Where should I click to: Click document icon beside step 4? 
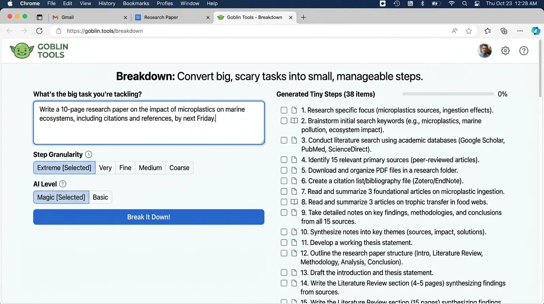(294, 160)
